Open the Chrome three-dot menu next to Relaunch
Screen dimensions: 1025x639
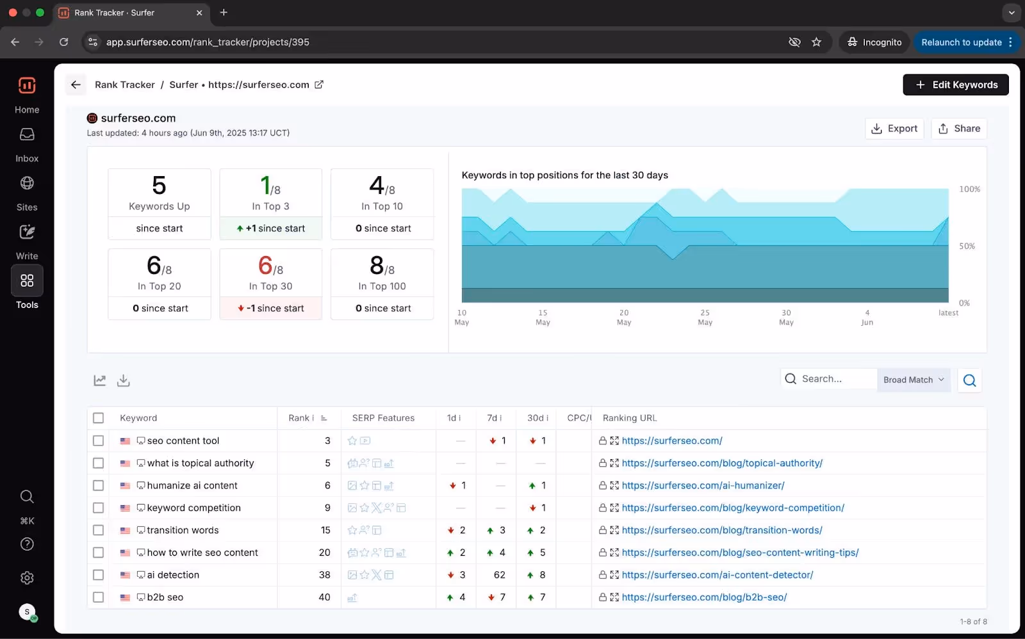click(1010, 42)
